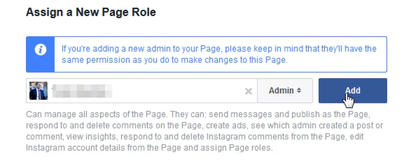Clear the selected person with the X

click(248, 91)
